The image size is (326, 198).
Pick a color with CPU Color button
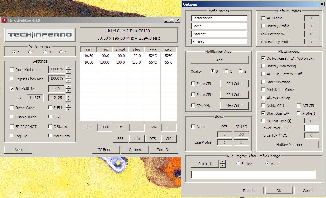click(x=234, y=84)
